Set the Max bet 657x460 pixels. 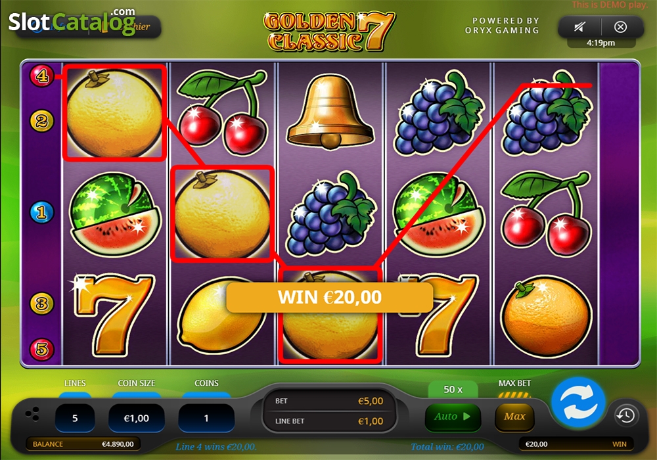pyautogui.click(x=514, y=417)
